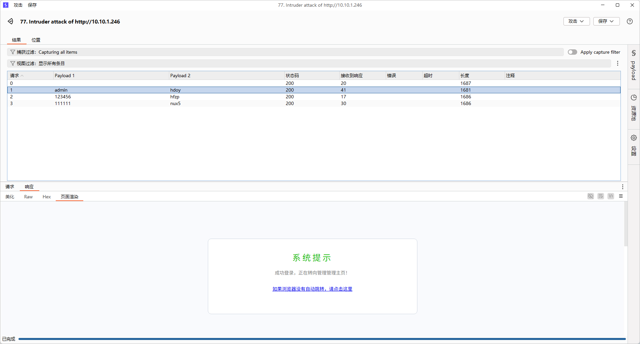Toggle the hide-eye icon in response toolbar
Viewport: 640px width, 344px height.
click(x=590, y=196)
